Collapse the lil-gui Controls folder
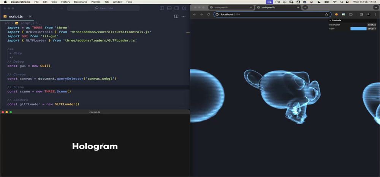The width and height of the screenshot is (380, 177). click(x=353, y=21)
